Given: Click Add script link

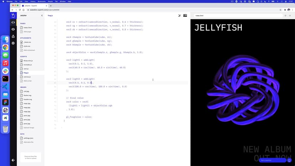Looking at the screenshot, I should [27, 81].
